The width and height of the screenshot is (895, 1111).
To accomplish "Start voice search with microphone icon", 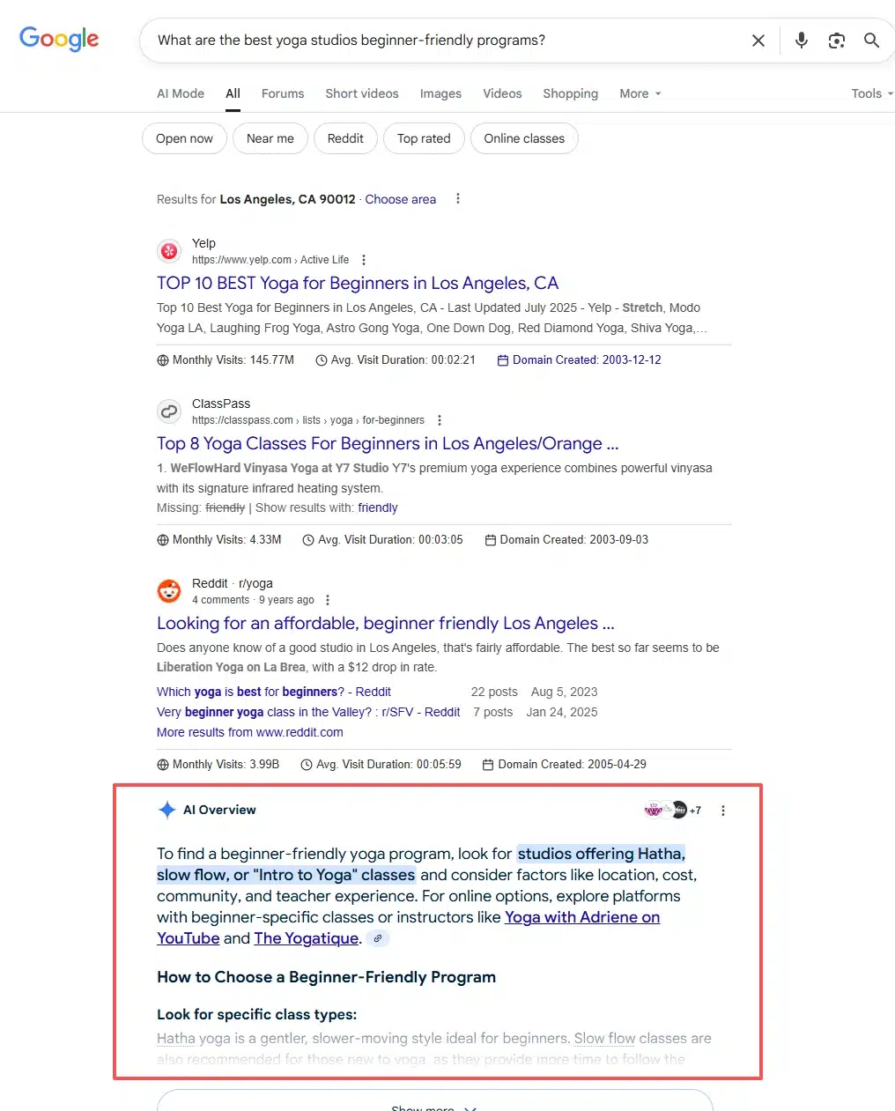I will click(x=801, y=41).
